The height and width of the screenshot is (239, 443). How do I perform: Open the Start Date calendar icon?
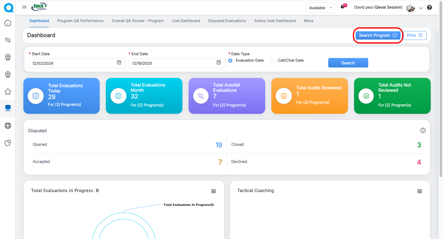[119, 63]
